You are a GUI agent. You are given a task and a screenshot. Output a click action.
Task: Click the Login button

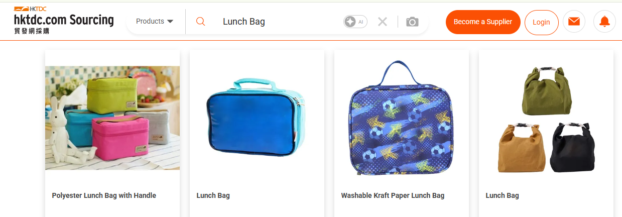tap(541, 22)
